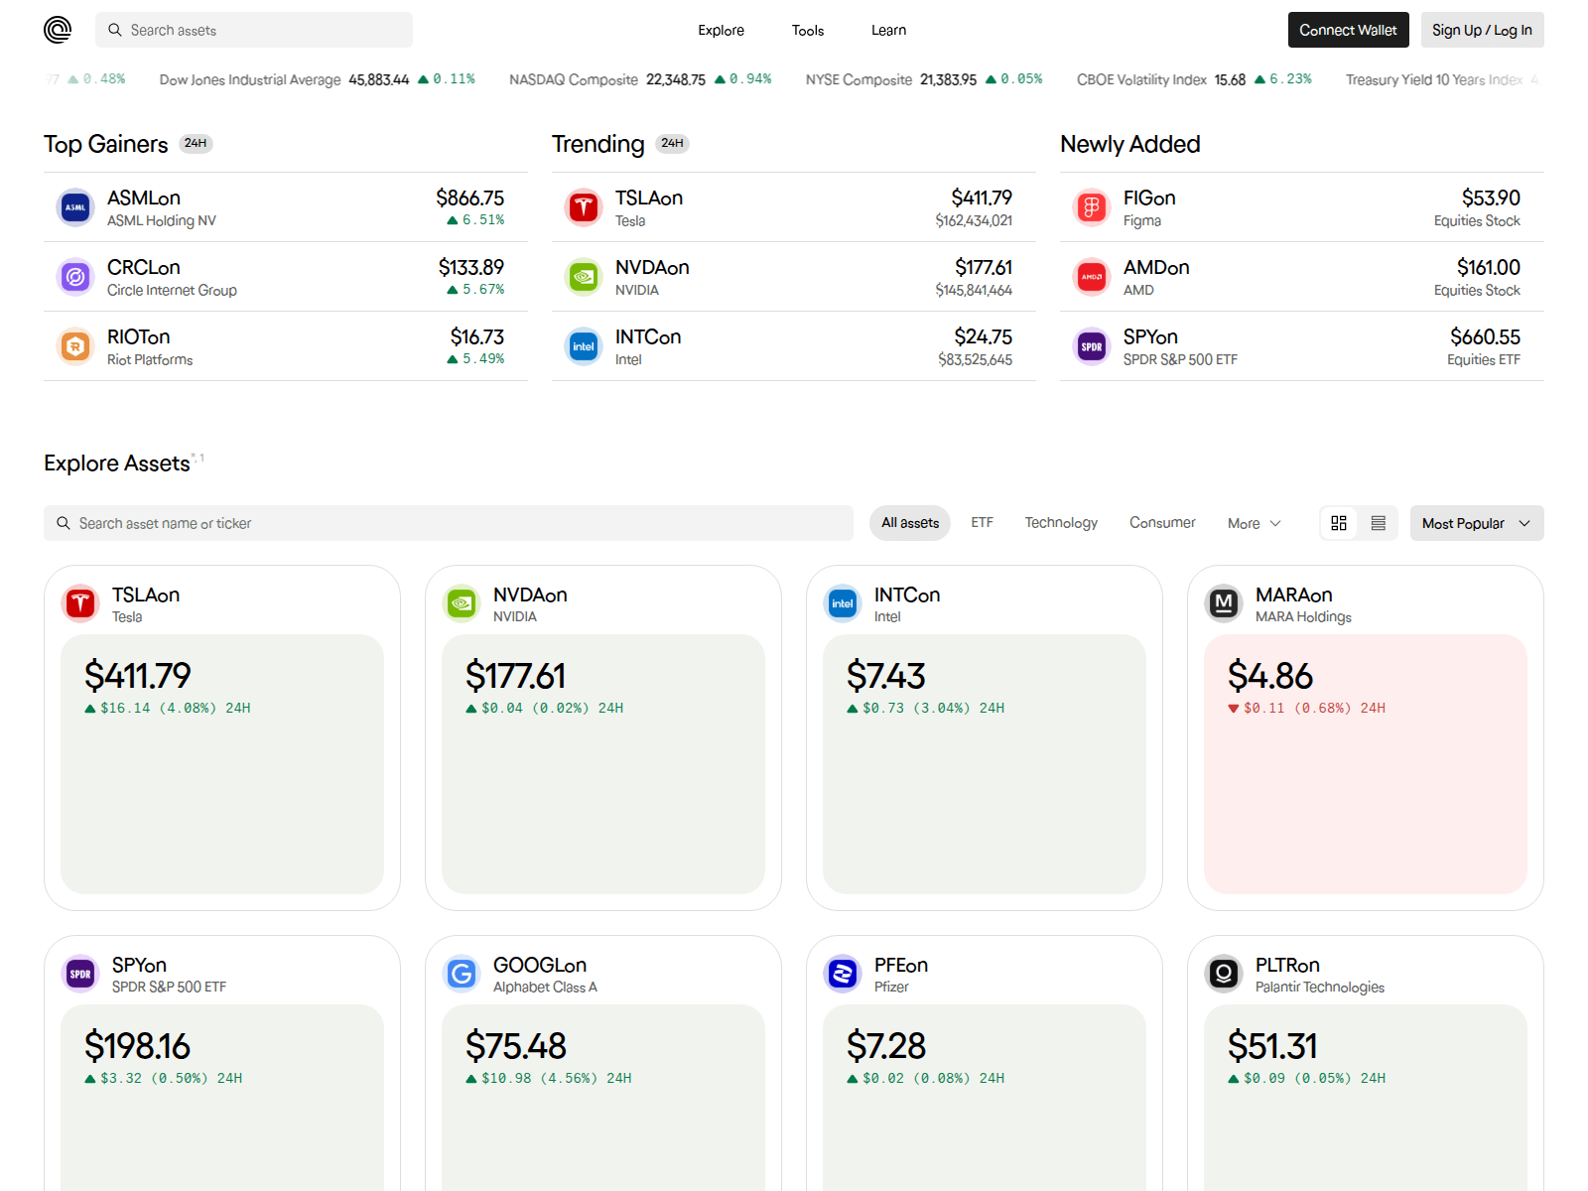The width and height of the screenshot is (1588, 1191).
Task: Open CRCLon Circle Internet Group row
Action: coord(286,277)
